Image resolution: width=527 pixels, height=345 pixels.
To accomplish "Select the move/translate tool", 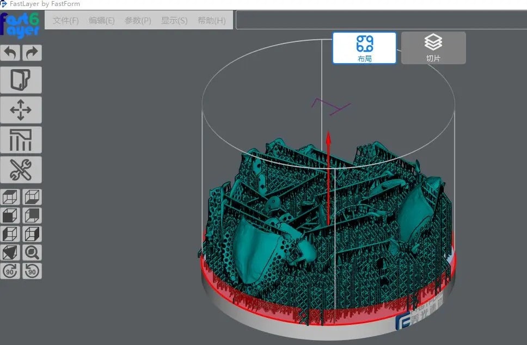I will [21, 110].
